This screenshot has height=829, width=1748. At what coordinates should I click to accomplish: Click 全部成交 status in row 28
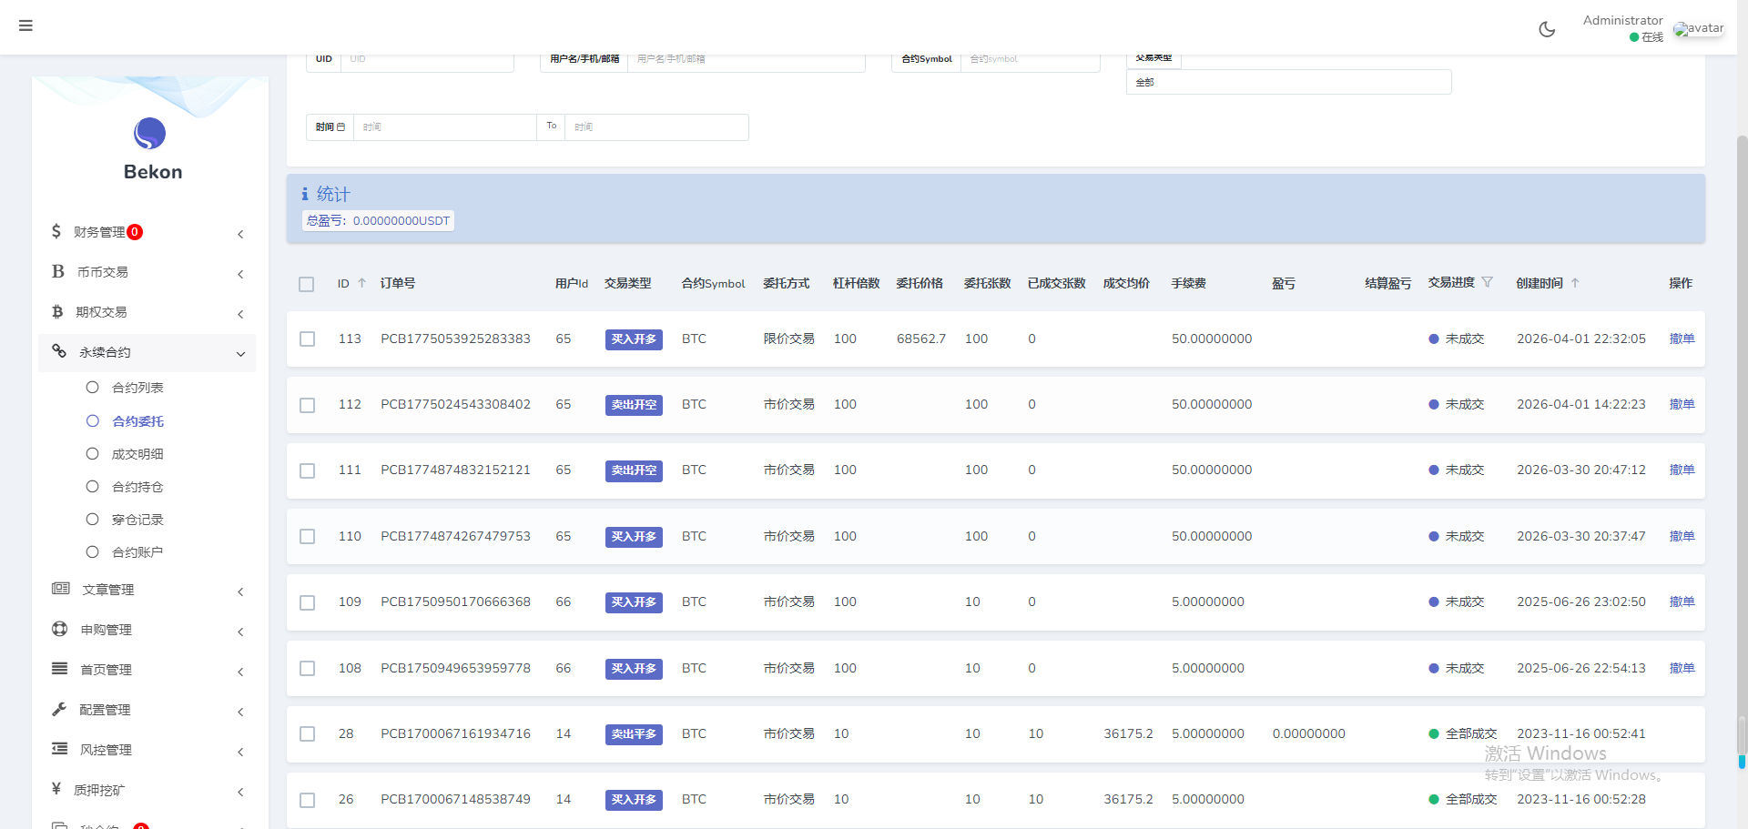[x=1463, y=733]
